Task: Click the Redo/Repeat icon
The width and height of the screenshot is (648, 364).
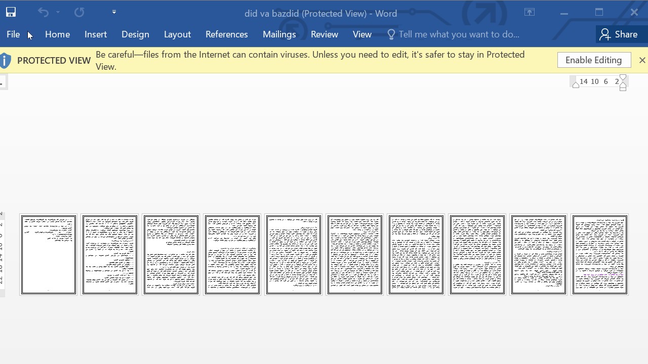Action: 79,12
